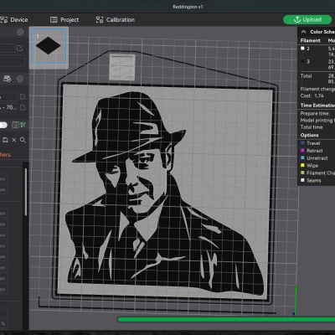Viewport: 335px width, 335px height.
Task: Click the Filament column header
Action: pyautogui.click(x=310, y=41)
